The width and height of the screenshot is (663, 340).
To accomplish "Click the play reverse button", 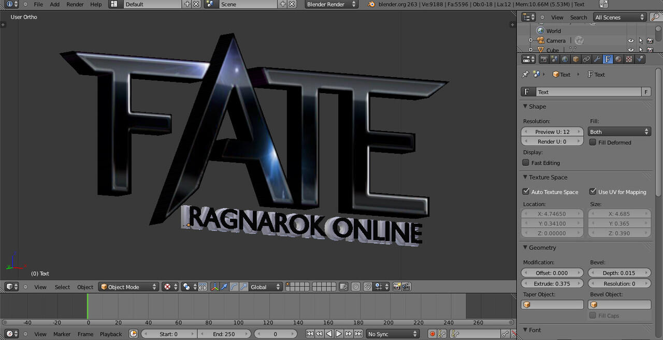I will pyautogui.click(x=329, y=334).
